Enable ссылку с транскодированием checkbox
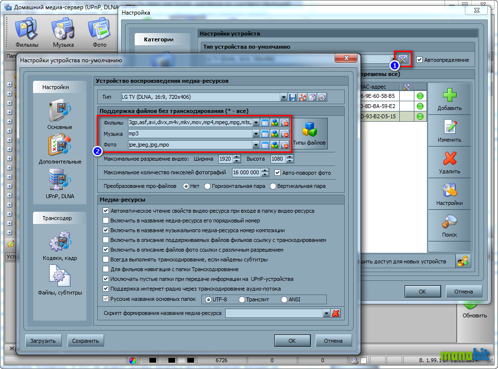Screen dimensions: 498x369 click(x=106, y=240)
